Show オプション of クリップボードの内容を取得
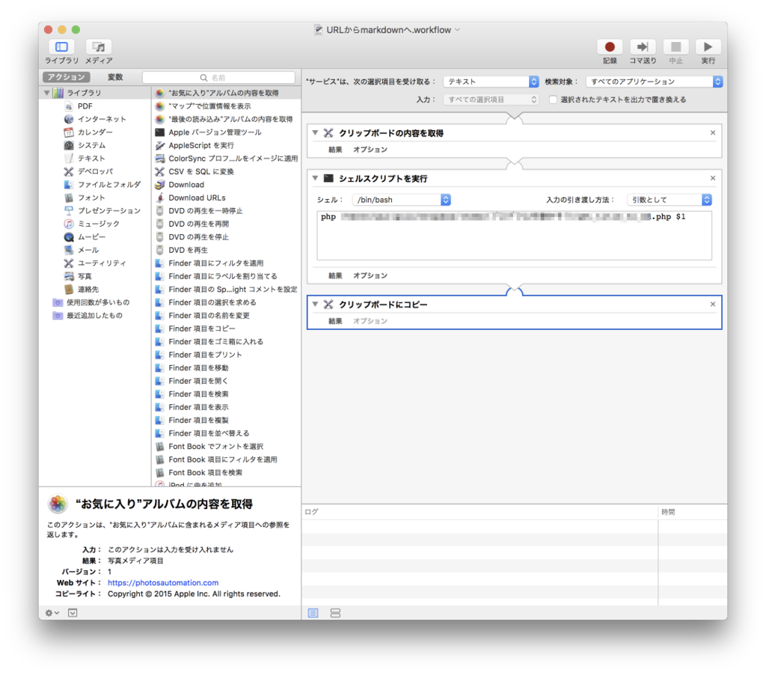Image resolution: width=766 pixels, height=675 pixels. (x=370, y=150)
